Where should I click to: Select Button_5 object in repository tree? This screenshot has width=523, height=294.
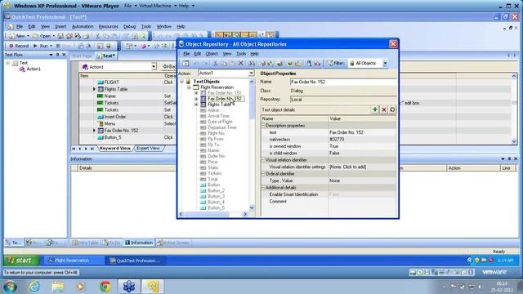(216, 207)
